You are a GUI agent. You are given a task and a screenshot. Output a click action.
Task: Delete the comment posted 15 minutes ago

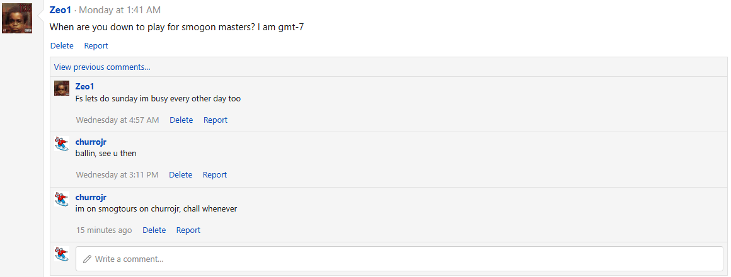[154, 230]
